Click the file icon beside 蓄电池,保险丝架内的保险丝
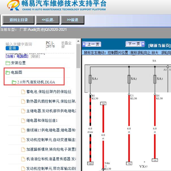 (x=23, y=92)
